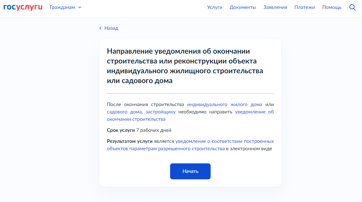Click the Начать button
This screenshot has height=202, width=362.
click(x=190, y=171)
